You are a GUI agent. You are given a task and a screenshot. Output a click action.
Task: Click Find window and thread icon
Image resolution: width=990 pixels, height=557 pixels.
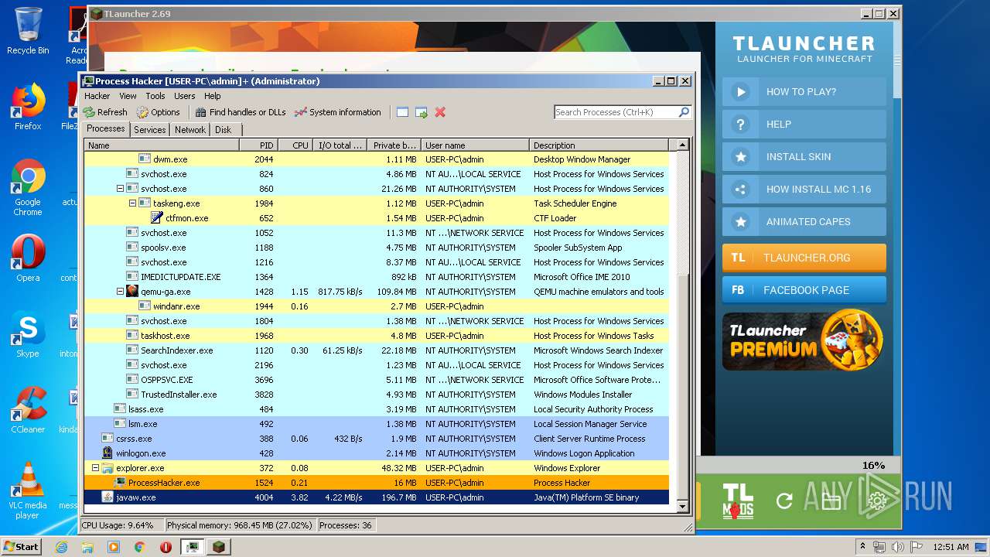pos(422,112)
